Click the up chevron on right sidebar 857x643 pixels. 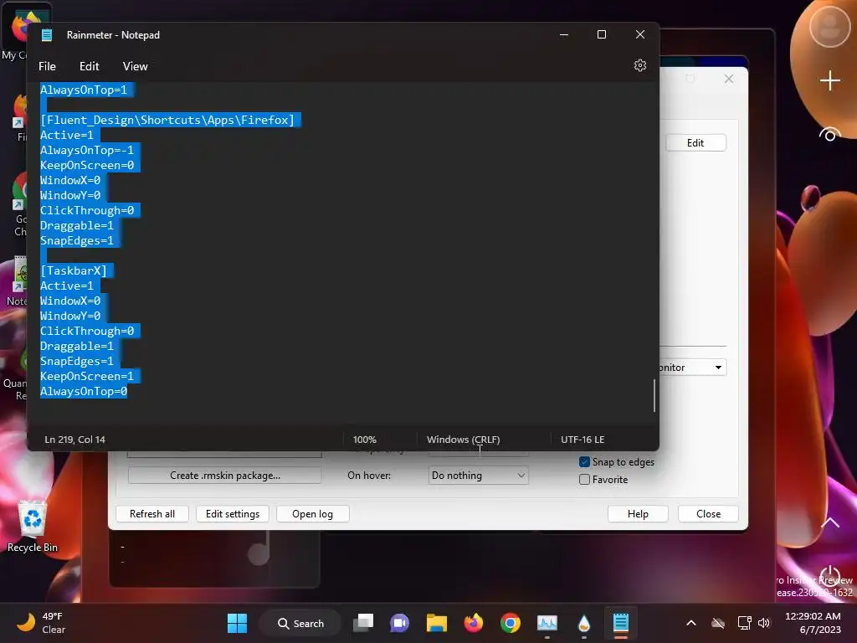[x=829, y=522]
